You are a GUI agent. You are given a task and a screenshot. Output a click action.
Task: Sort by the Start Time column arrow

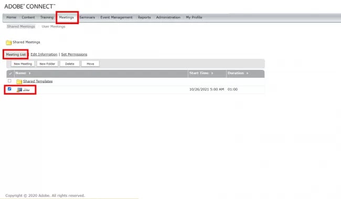pyautogui.click(x=212, y=73)
